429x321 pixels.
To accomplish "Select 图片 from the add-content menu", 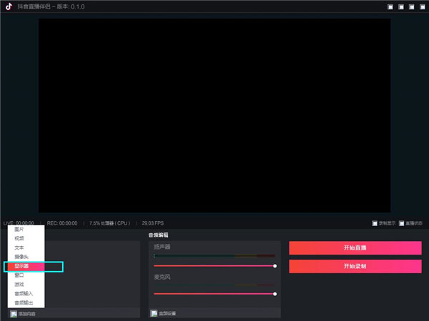I will (x=19, y=230).
